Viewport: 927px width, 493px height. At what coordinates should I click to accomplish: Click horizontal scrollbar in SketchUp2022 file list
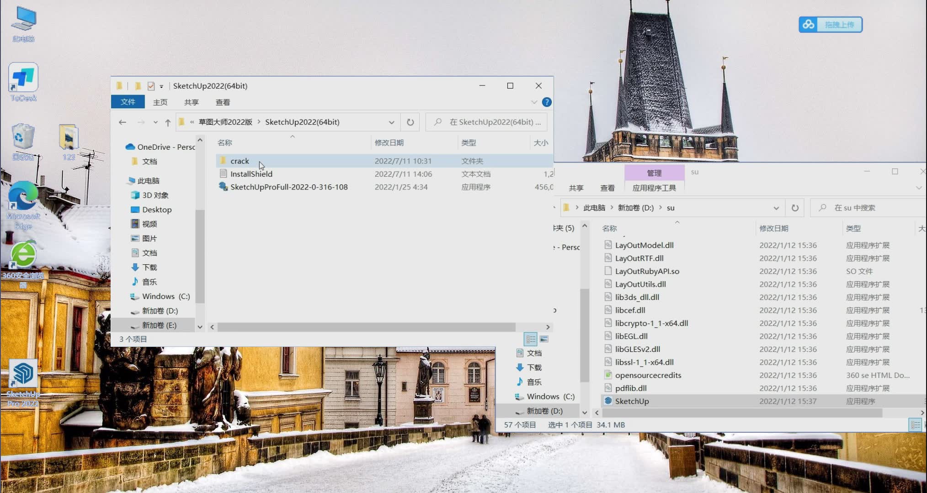click(x=366, y=327)
